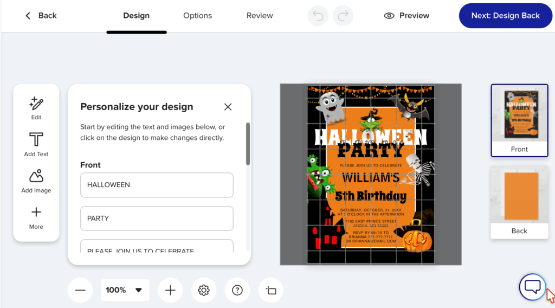Viewport: 555px width, 308px height.
Task: Zoom in with the plus button
Action: tap(170, 290)
